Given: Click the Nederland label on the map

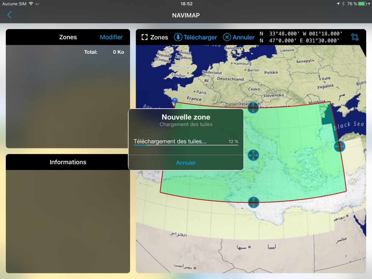Looking at the screenshot, I should (212, 72).
